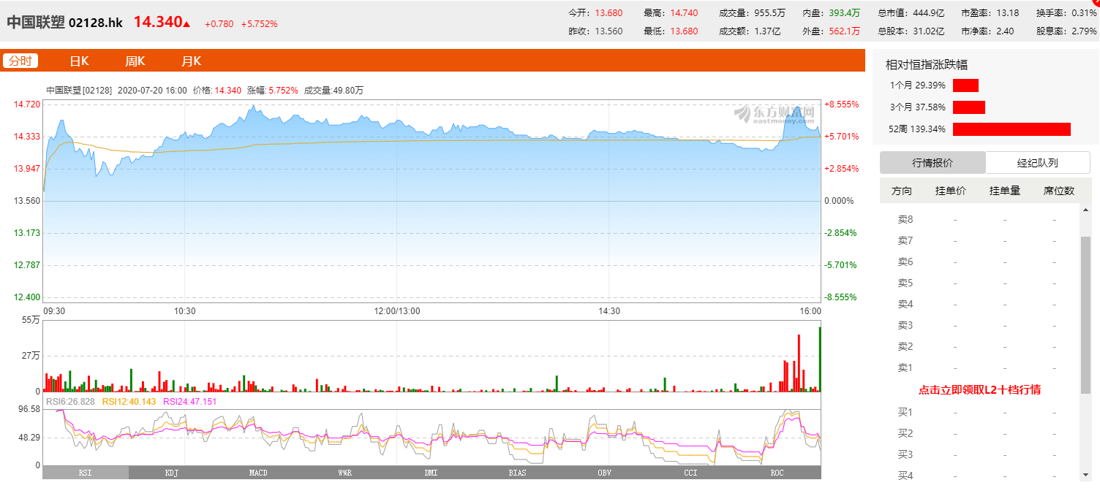This screenshot has height=488, width=1100.
Task: Click the 52周 139.34% red bar
Action: (1012, 129)
